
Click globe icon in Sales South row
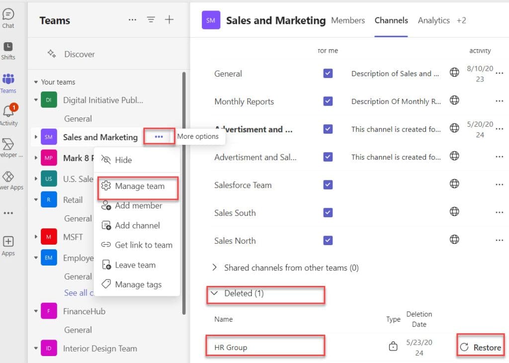click(x=454, y=211)
